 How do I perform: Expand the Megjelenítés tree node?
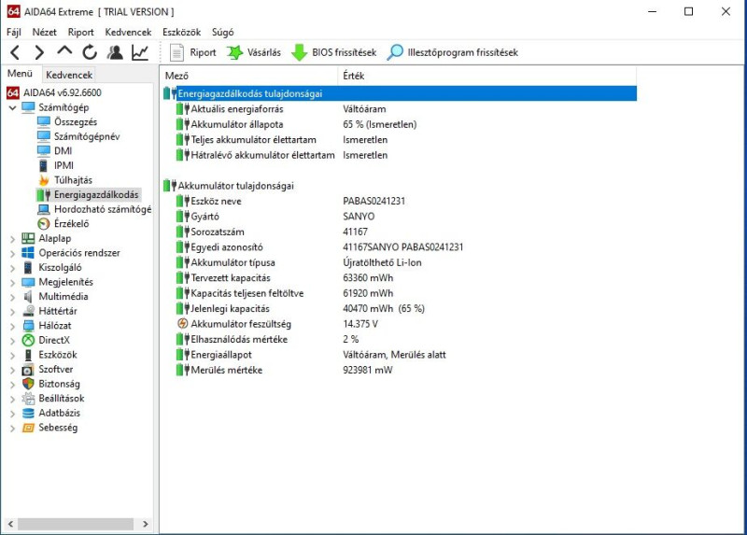pos(12,283)
